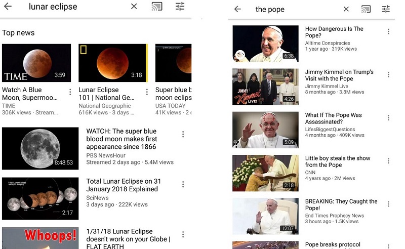Open 1/31/18 Lunar Eclipse doesn't work title
The image size is (405, 249).
(x=128, y=239)
